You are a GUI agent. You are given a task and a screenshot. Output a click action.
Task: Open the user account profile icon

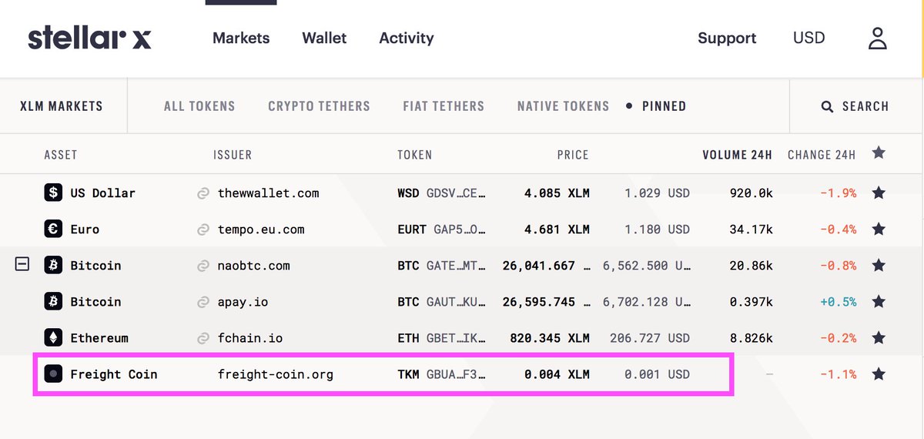click(878, 38)
